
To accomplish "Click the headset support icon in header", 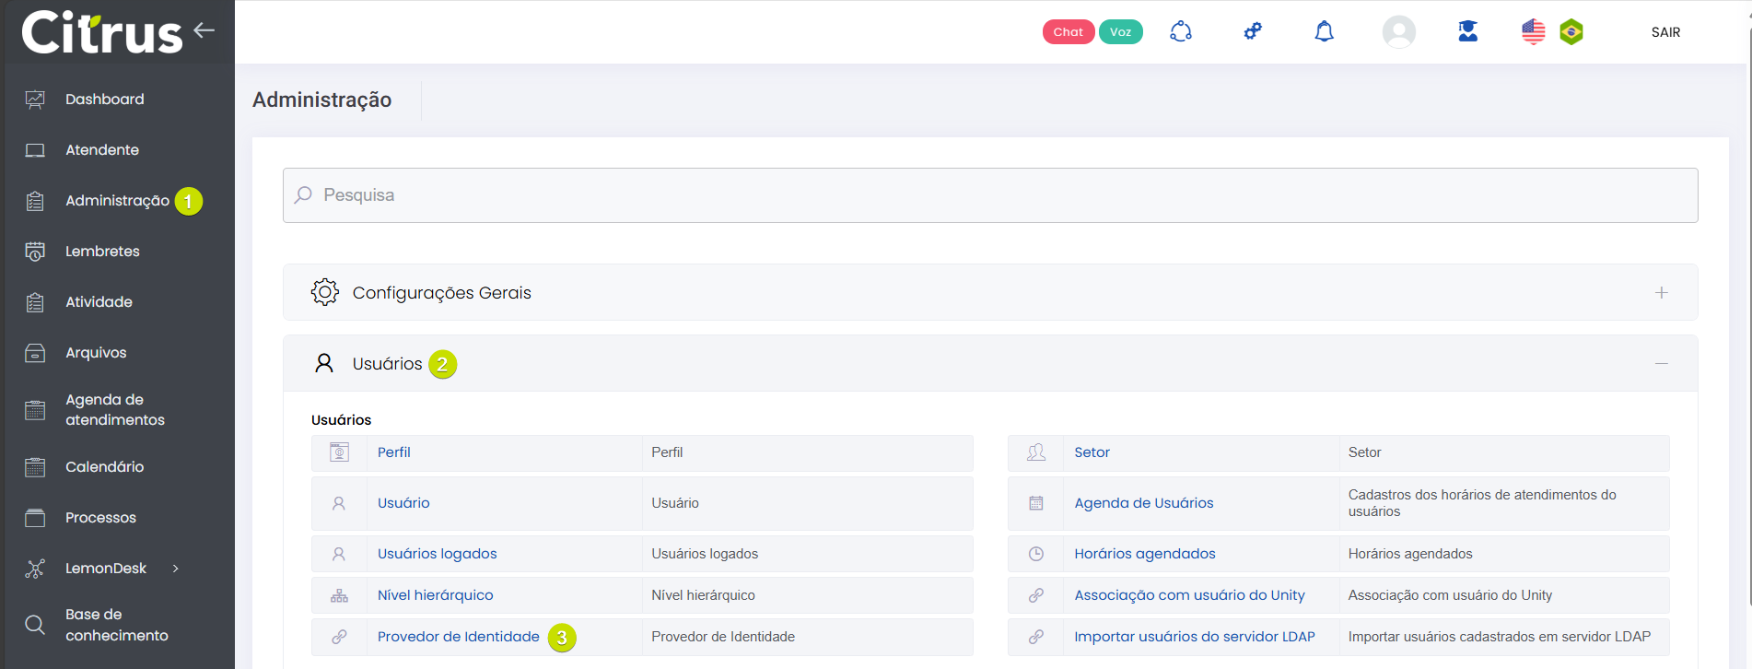I will pyautogui.click(x=1181, y=32).
